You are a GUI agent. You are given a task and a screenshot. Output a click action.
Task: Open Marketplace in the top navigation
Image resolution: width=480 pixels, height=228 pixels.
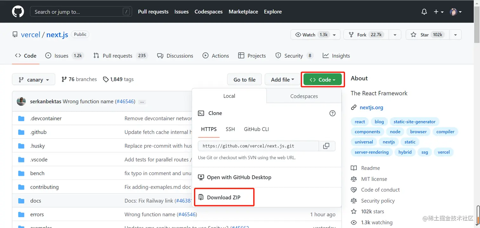pos(243,12)
